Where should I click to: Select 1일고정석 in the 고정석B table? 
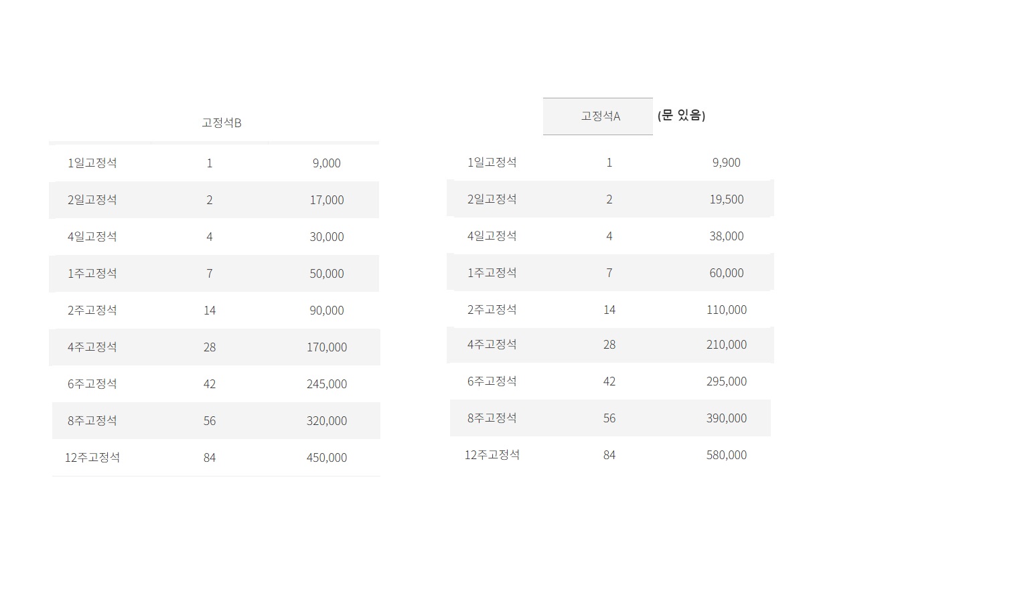point(92,163)
